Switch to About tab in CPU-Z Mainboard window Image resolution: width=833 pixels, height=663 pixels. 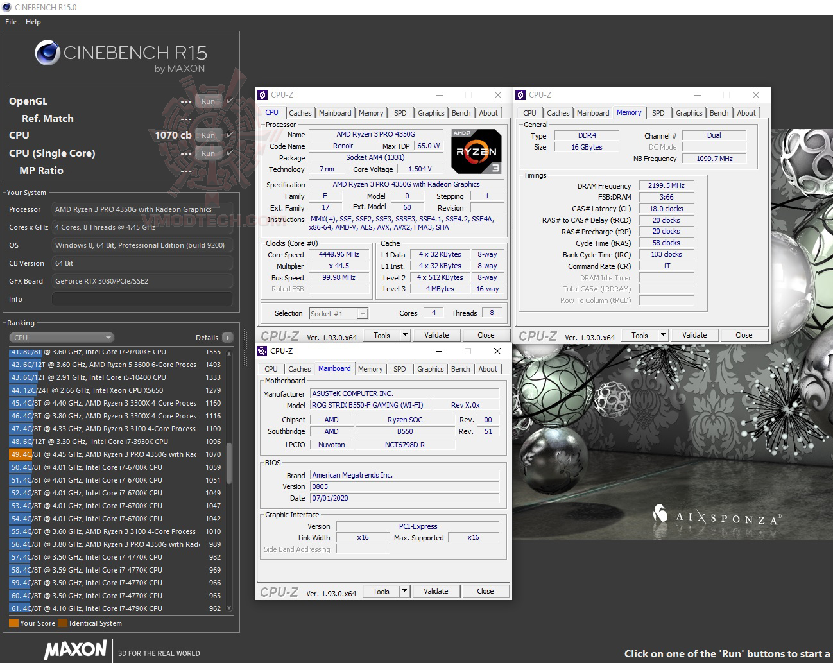[488, 369]
